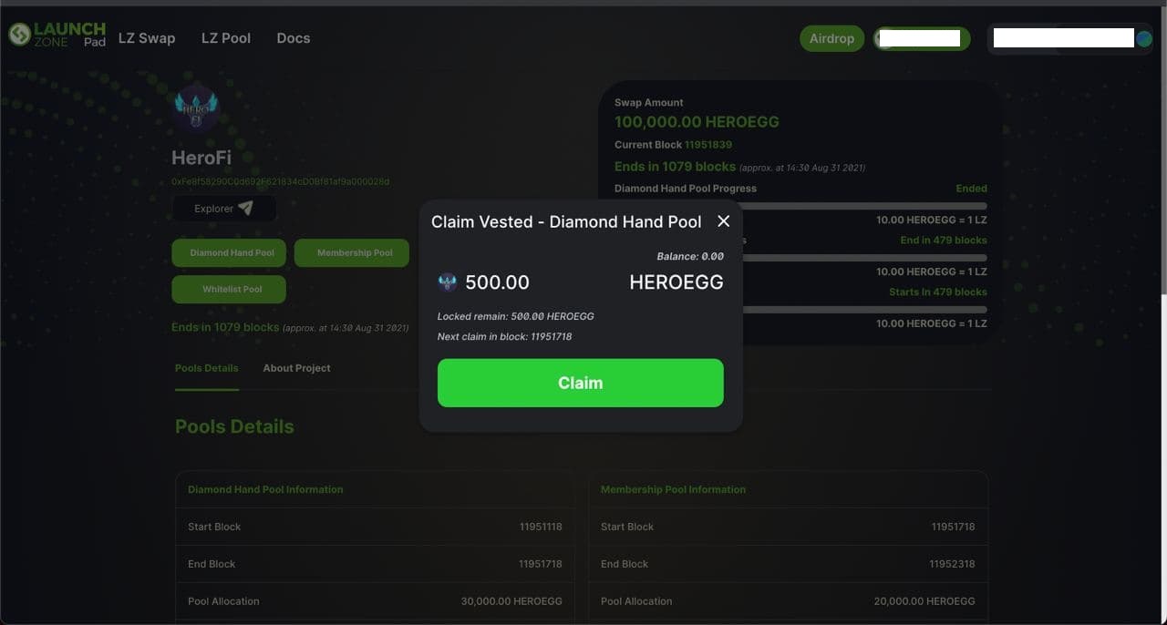Click the '20,000.00 HEROEGG' pool allocation

pyautogui.click(x=924, y=601)
